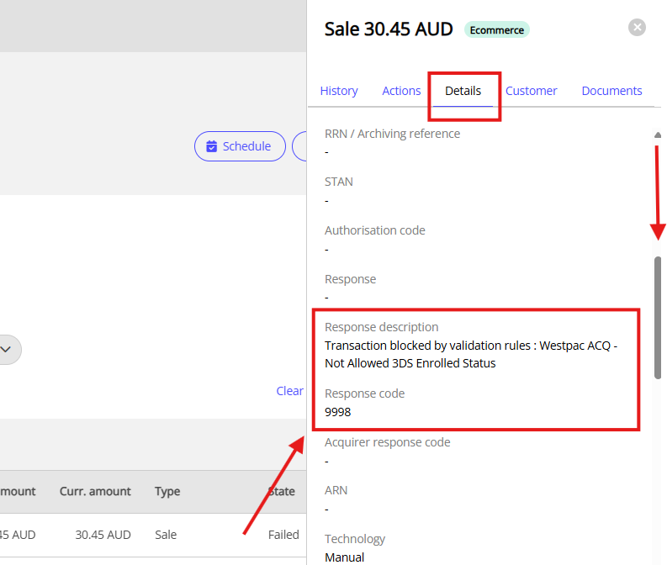Sort by Curr. amount column header
This screenshot has width=667, height=565.
(95, 491)
